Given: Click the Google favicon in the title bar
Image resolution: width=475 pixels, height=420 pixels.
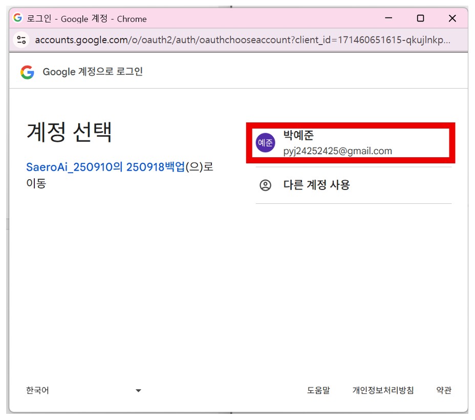Looking at the screenshot, I should pos(18,17).
